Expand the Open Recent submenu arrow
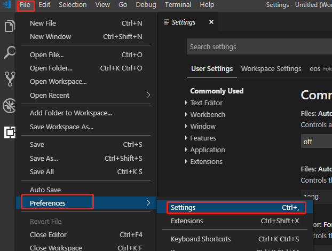The height and width of the screenshot is (251, 332). pyautogui.click(x=148, y=95)
